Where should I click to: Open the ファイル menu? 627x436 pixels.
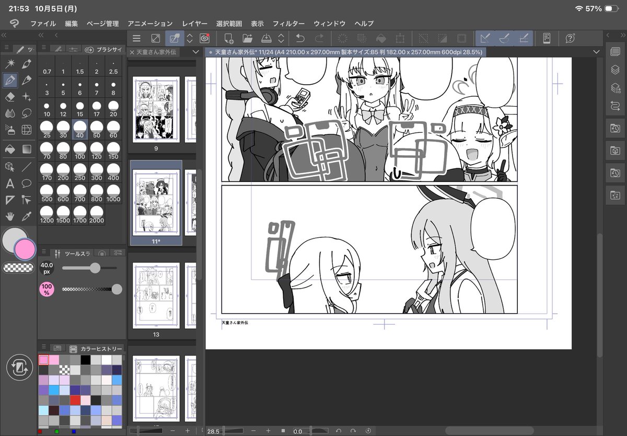pyautogui.click(x=43, y=24)
